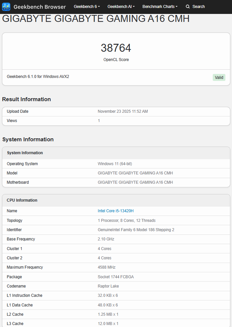Click the Maximum Frequency label
The image size is (232, 327).
coord(25,267)
